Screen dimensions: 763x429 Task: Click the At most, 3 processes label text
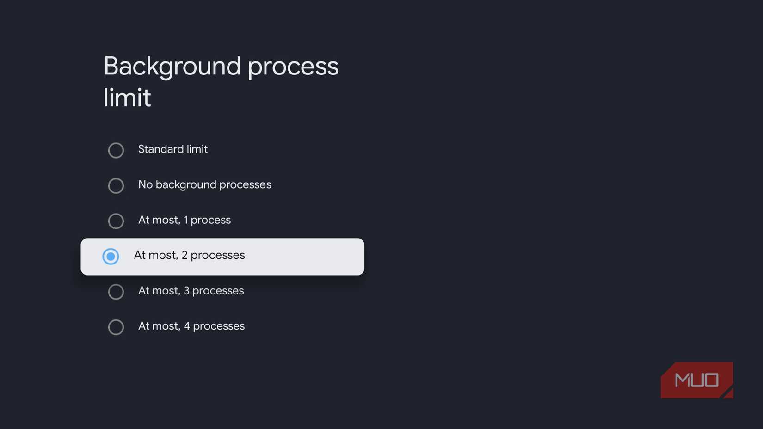pos(191,290)
